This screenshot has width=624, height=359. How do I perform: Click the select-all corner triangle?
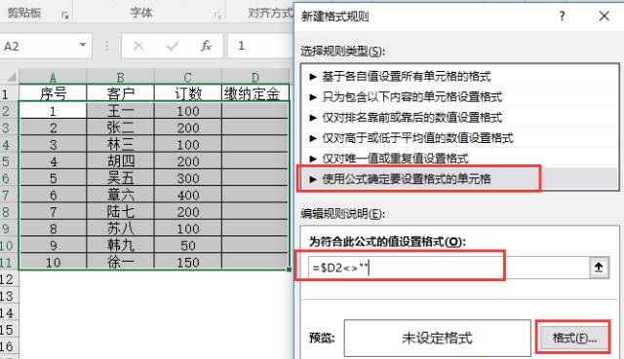[12, 76]
